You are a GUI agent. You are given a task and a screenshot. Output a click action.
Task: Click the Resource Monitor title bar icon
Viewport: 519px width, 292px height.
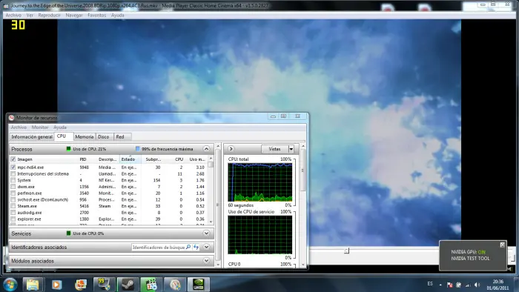pyautogui.click(x=12, y=118)
